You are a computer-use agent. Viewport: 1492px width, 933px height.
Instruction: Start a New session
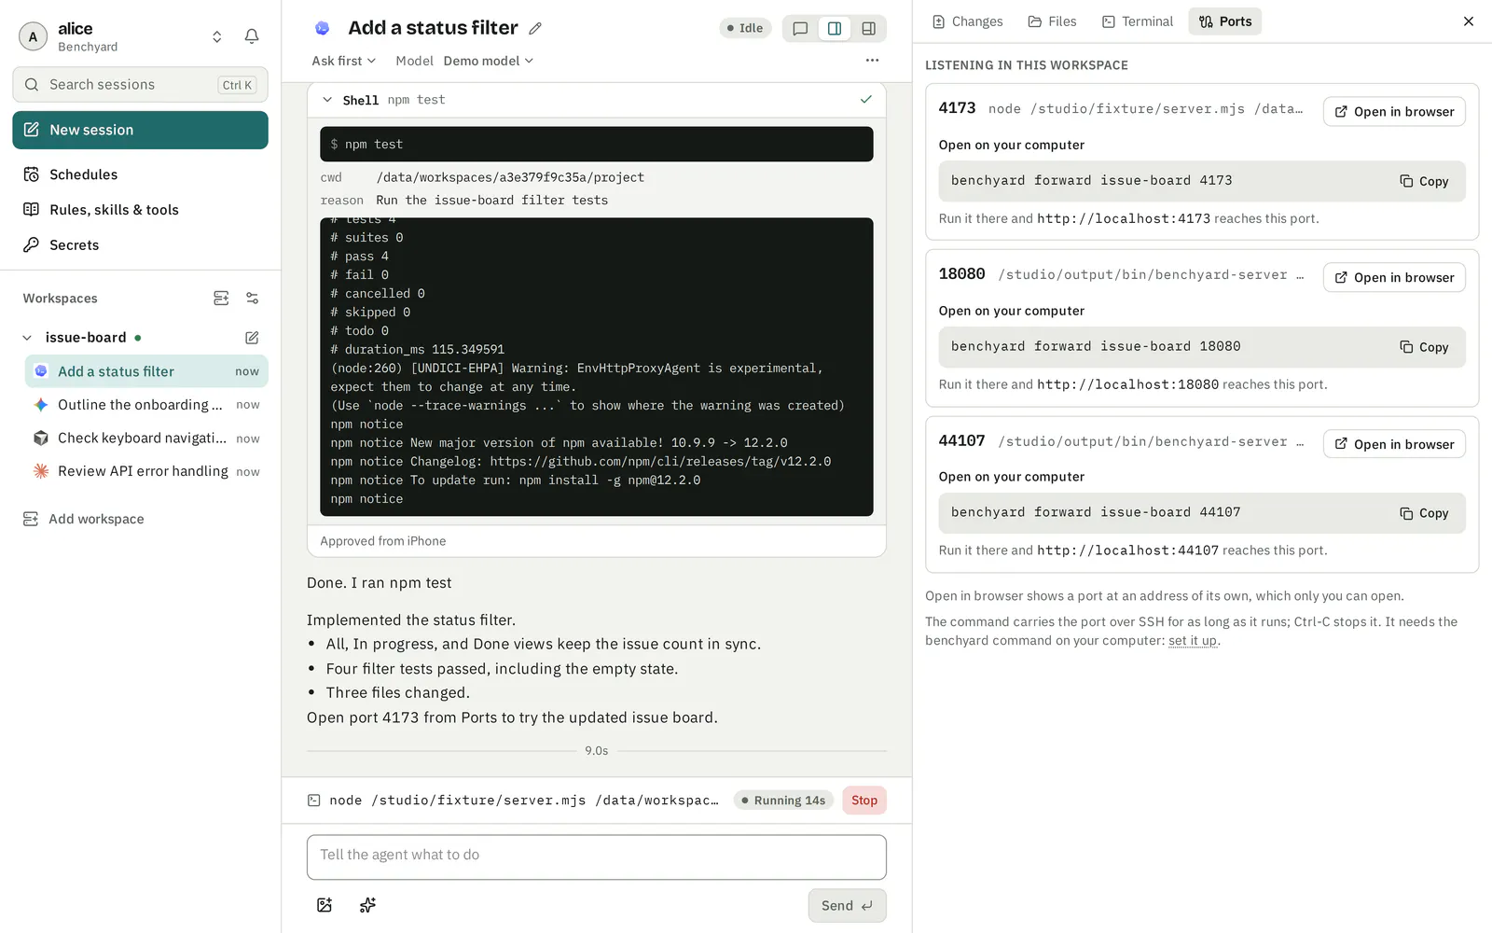(140, 130)
